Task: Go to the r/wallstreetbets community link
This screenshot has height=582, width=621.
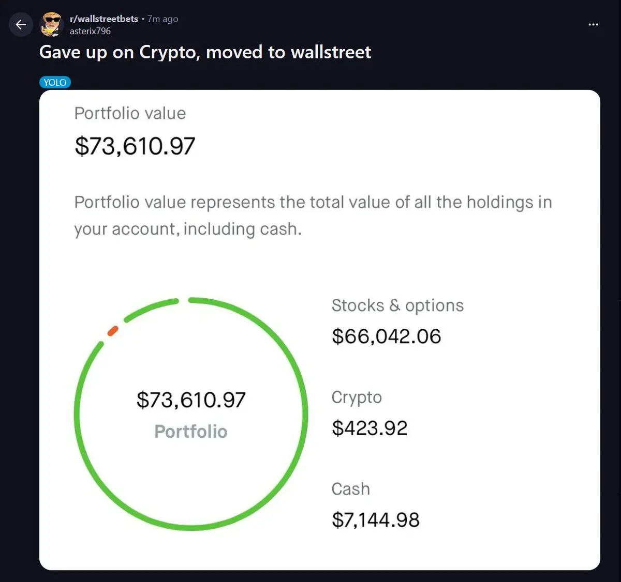Action: click(x=104, y=19)
